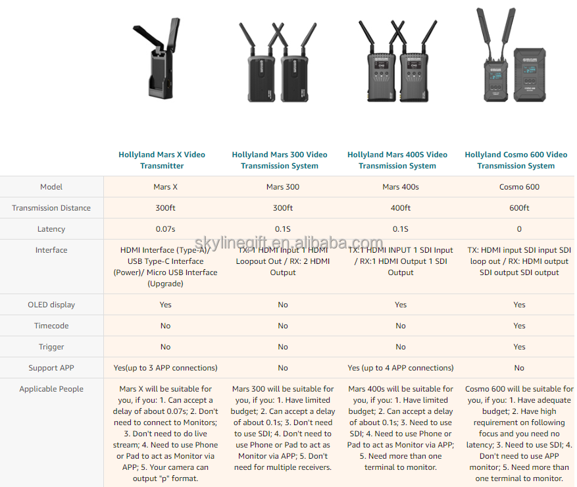Click the Mars X interface description text

pos(165,267)
